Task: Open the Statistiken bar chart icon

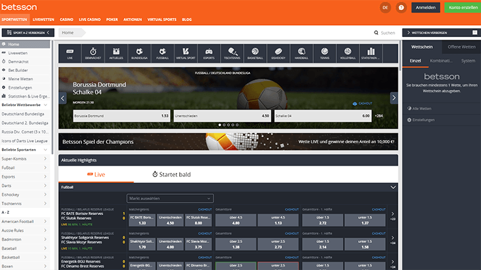Action: (x=371, y=53)
